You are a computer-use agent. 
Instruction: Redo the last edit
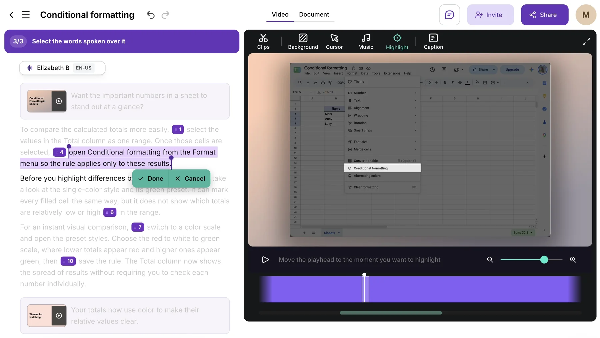click(165, 15)
